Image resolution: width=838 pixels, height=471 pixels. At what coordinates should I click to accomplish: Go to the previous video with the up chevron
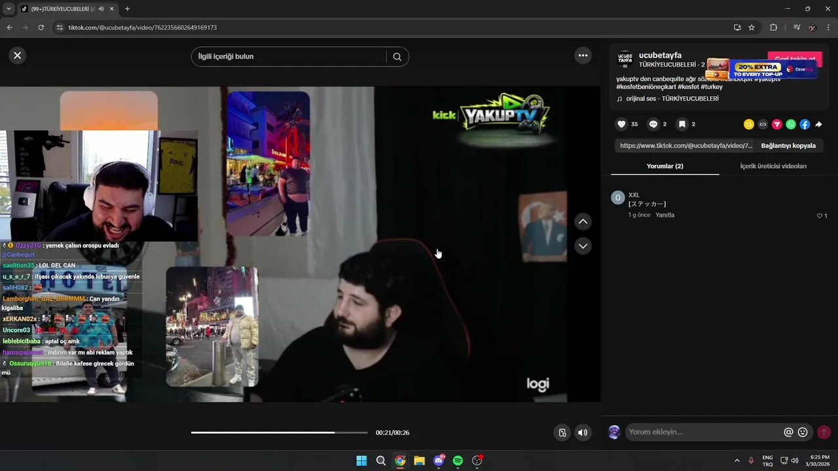583,222
